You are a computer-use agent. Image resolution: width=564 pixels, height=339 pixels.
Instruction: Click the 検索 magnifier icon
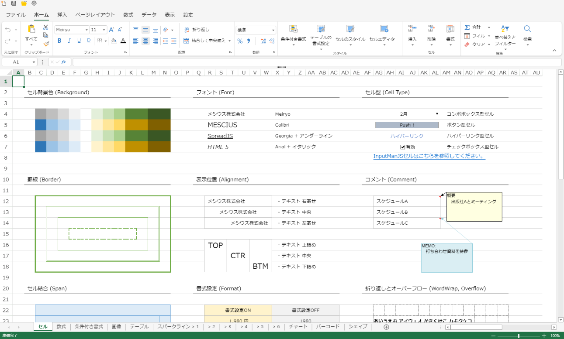click(527, 29)
